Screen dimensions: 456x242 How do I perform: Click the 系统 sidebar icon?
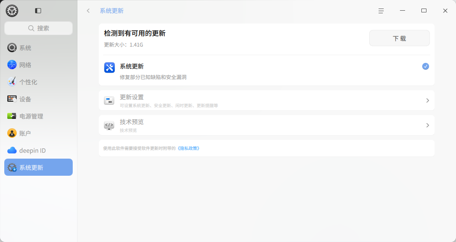pos(12,47)
